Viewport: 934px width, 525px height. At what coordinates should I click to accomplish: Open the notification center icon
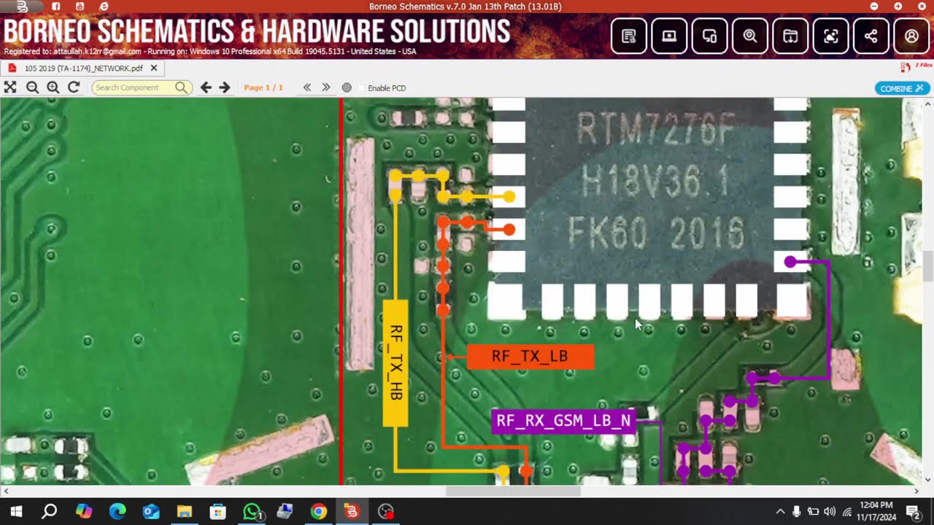[913, 511]
